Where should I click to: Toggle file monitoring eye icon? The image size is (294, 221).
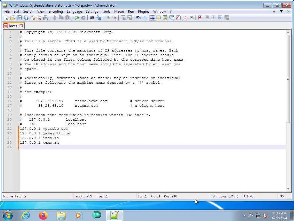tap(192, 18)
